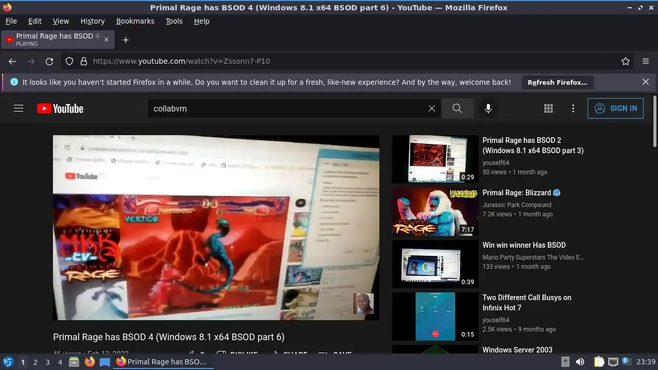This screenshot has height=370, width=658.
Task: Go forward with the browser arrow
Action: point(31,61)
